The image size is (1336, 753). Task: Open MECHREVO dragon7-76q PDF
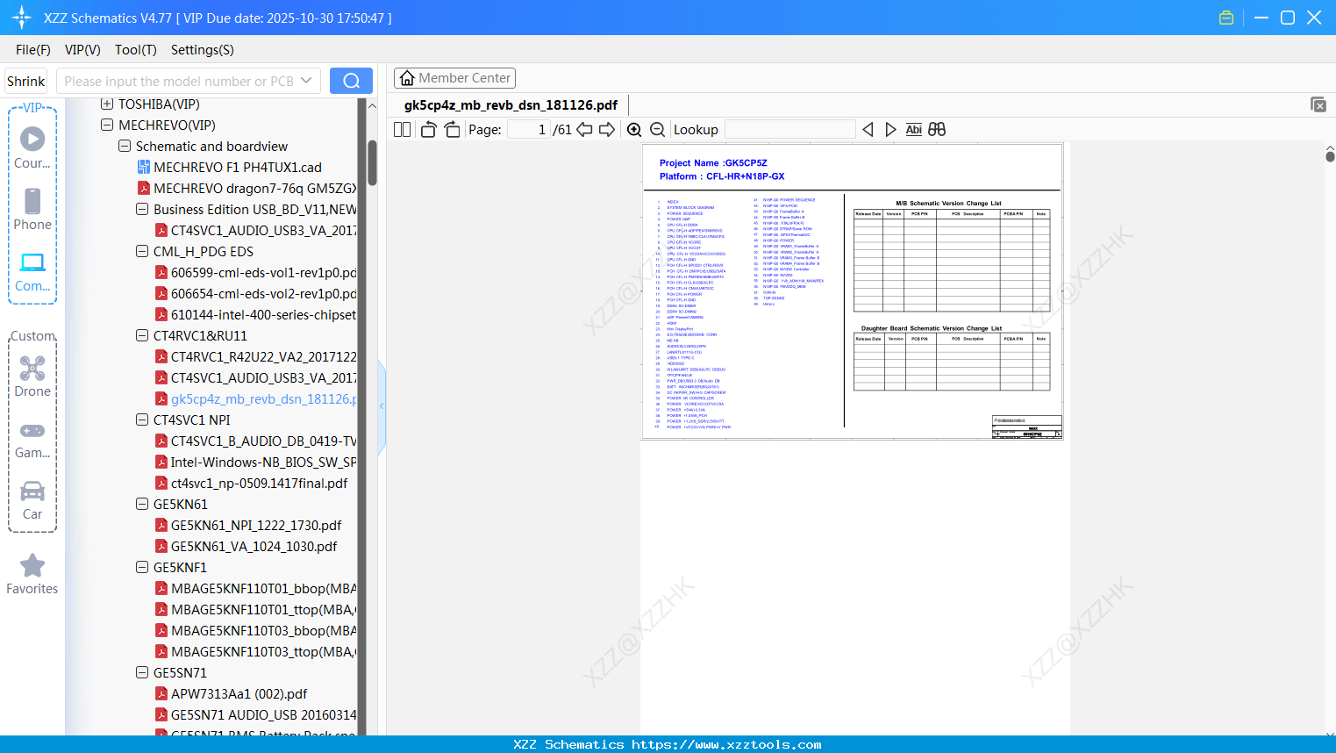tap(246, 189)
